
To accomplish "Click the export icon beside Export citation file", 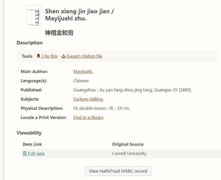I will 64,56.
